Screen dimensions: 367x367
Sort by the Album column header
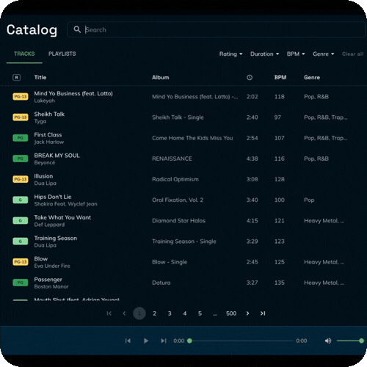[161, 77]
